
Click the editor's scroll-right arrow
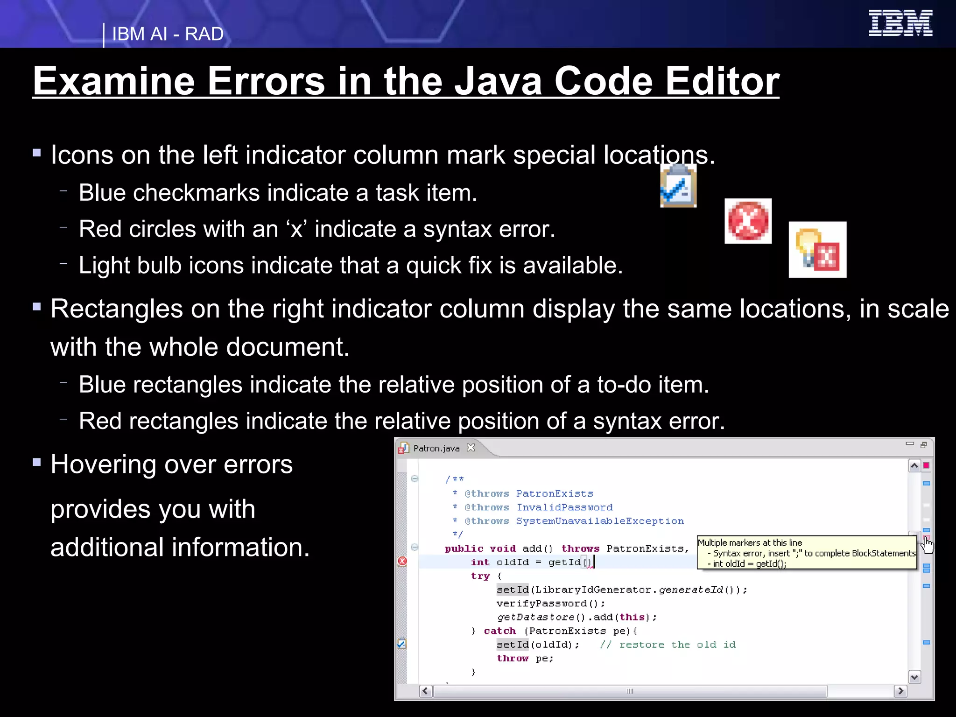pos(900,691)
